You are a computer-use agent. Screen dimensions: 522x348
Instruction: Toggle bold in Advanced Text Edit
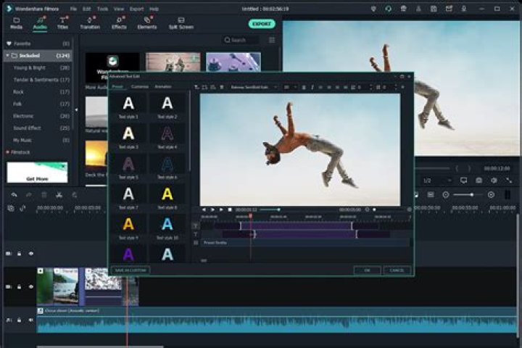304,87
